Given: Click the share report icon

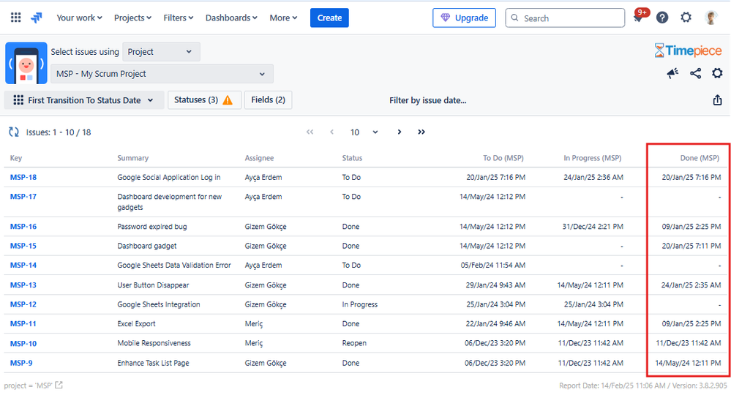Looking at the screenshot, I should 695,74.
